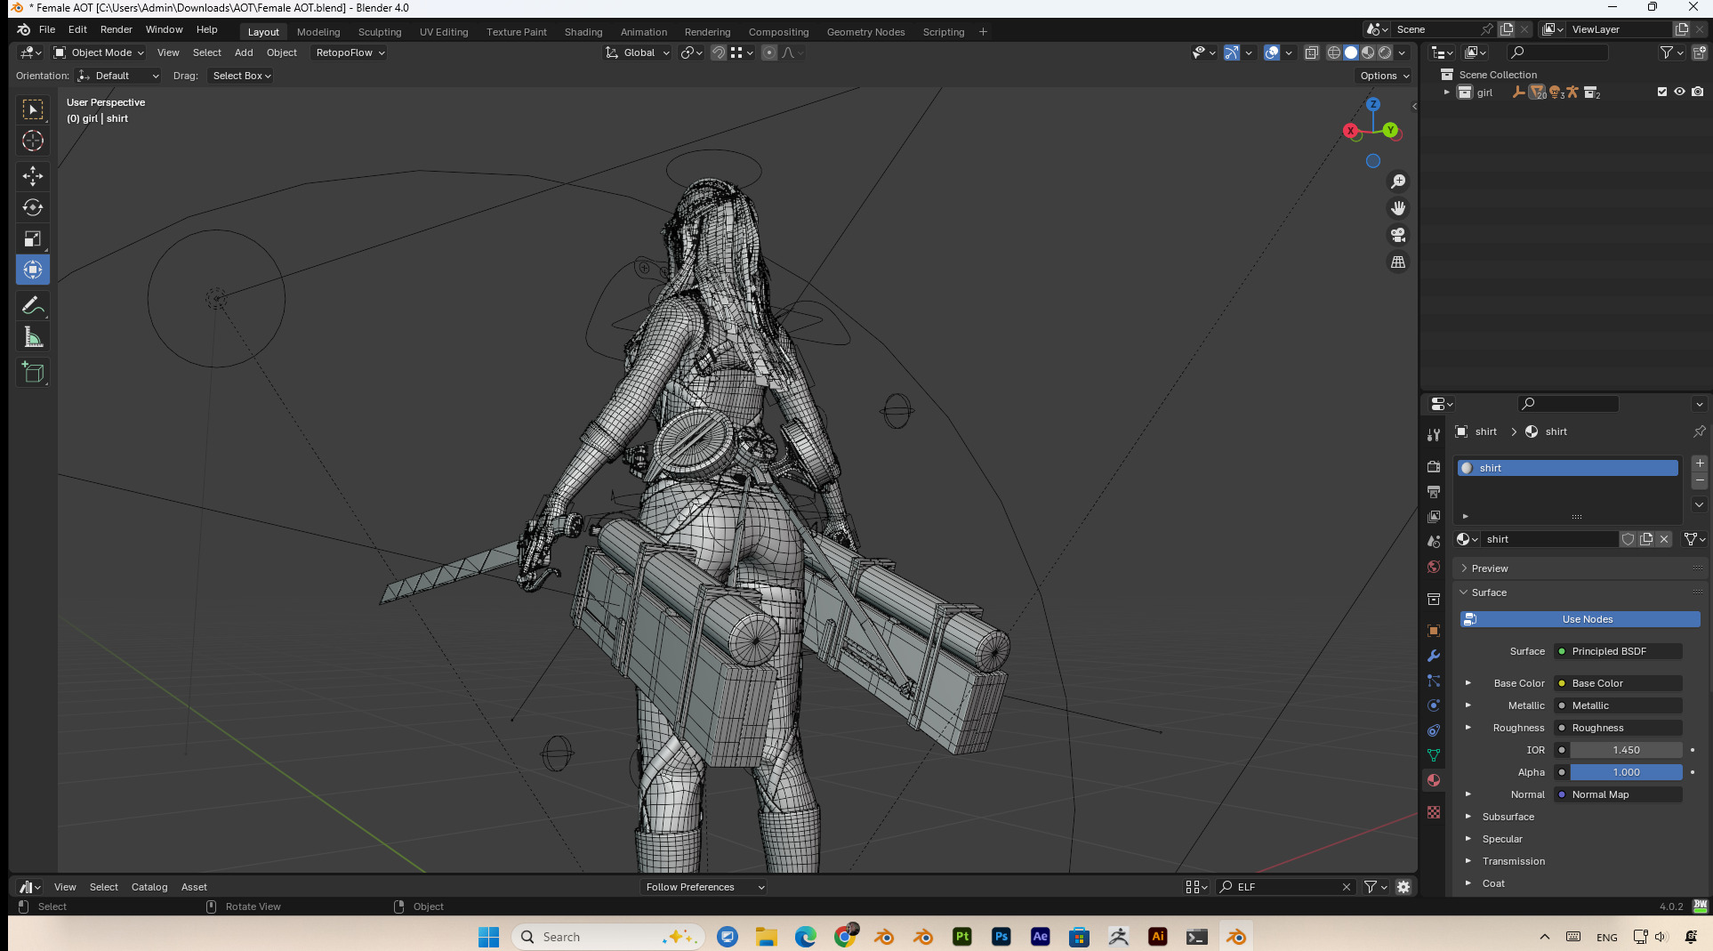Collapse the Surface panel

pyautogui.click(x=1489, y=592)
